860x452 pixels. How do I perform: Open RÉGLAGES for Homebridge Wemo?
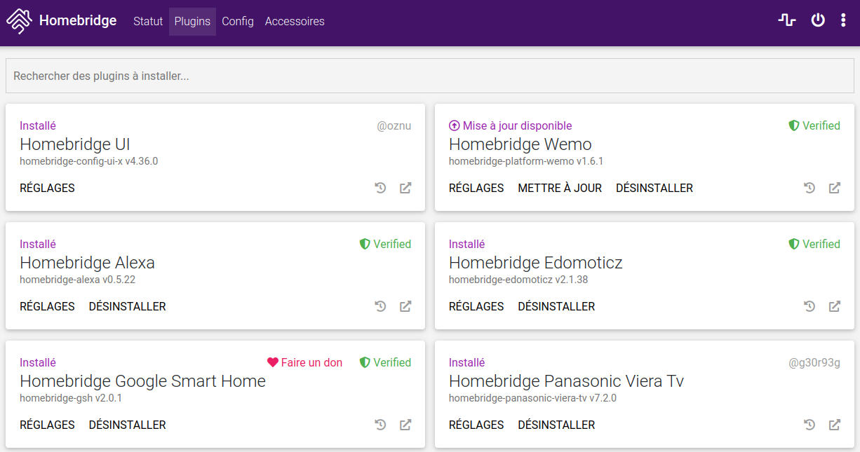coord(476,188)
